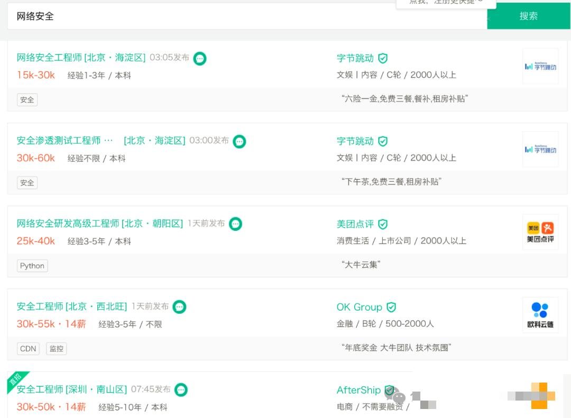Open job 网络安全研发高级工程师 [北京·朝阳区]
571x418 pixels.
[100, 224]
